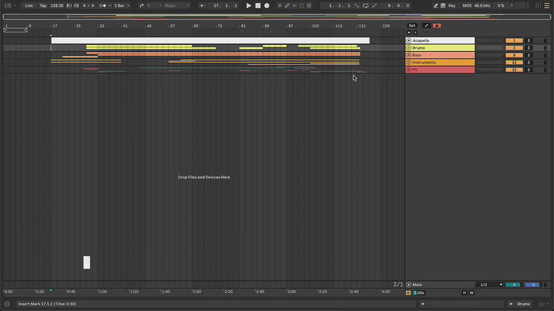554x311 pixels.
Task: Click the Tap tempo button
Action: click(43, 6)
